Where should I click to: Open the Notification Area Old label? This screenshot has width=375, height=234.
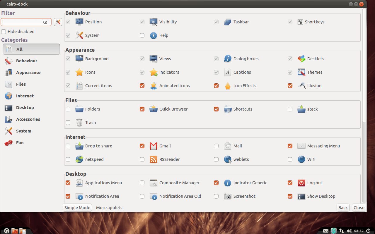180,196
